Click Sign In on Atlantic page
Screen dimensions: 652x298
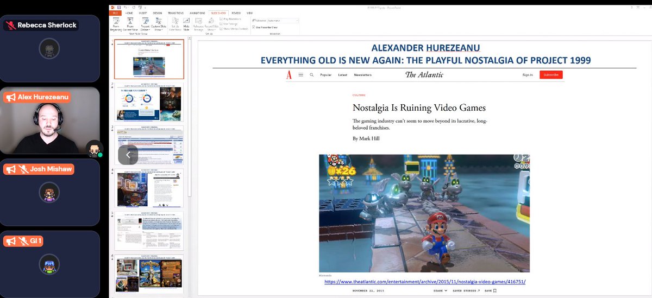(528, 75)
